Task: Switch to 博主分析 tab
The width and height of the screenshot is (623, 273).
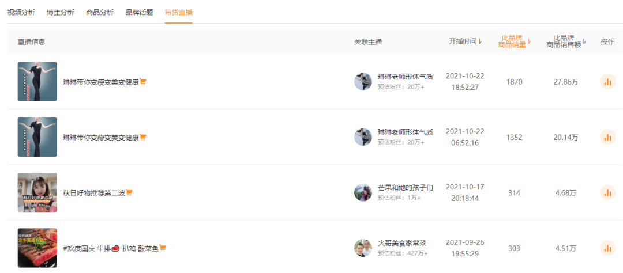Action: coord(60,12)
